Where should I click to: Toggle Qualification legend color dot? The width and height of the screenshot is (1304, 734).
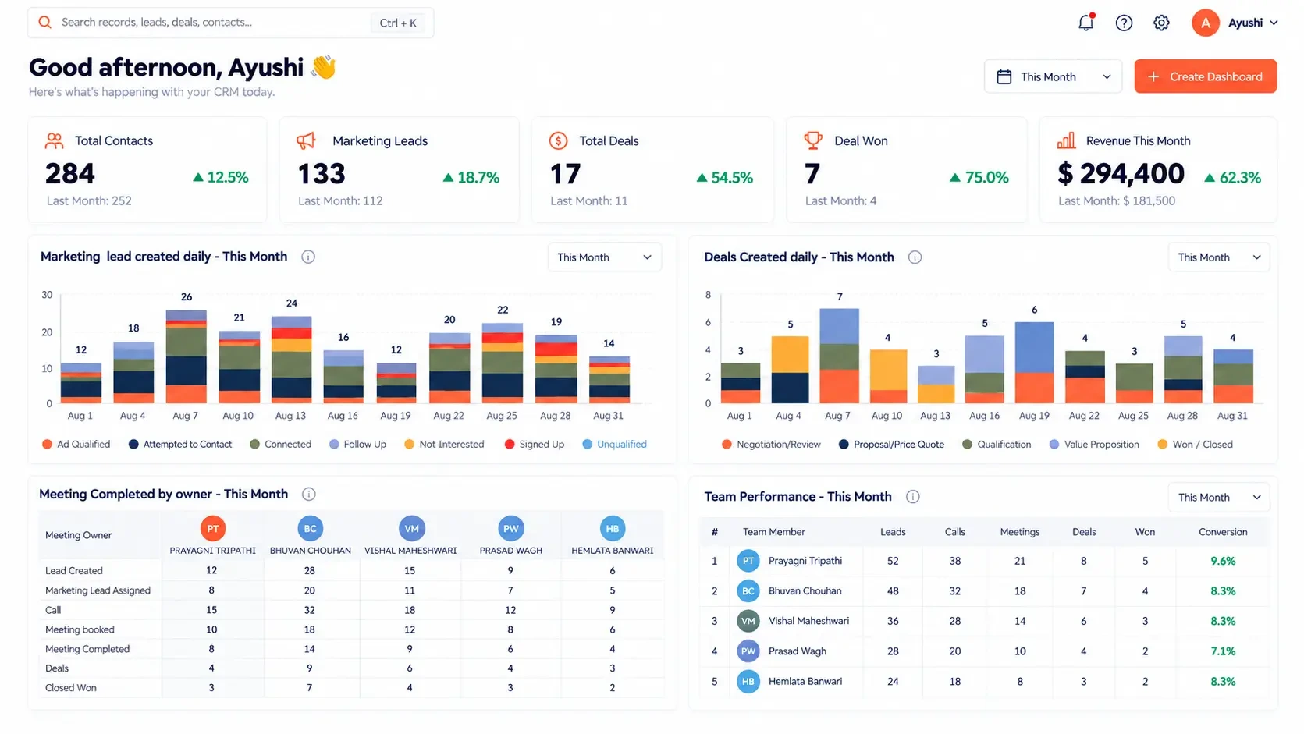coord(967,445)
